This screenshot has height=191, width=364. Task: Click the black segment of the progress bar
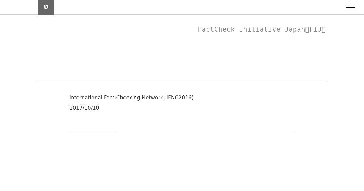92,132
